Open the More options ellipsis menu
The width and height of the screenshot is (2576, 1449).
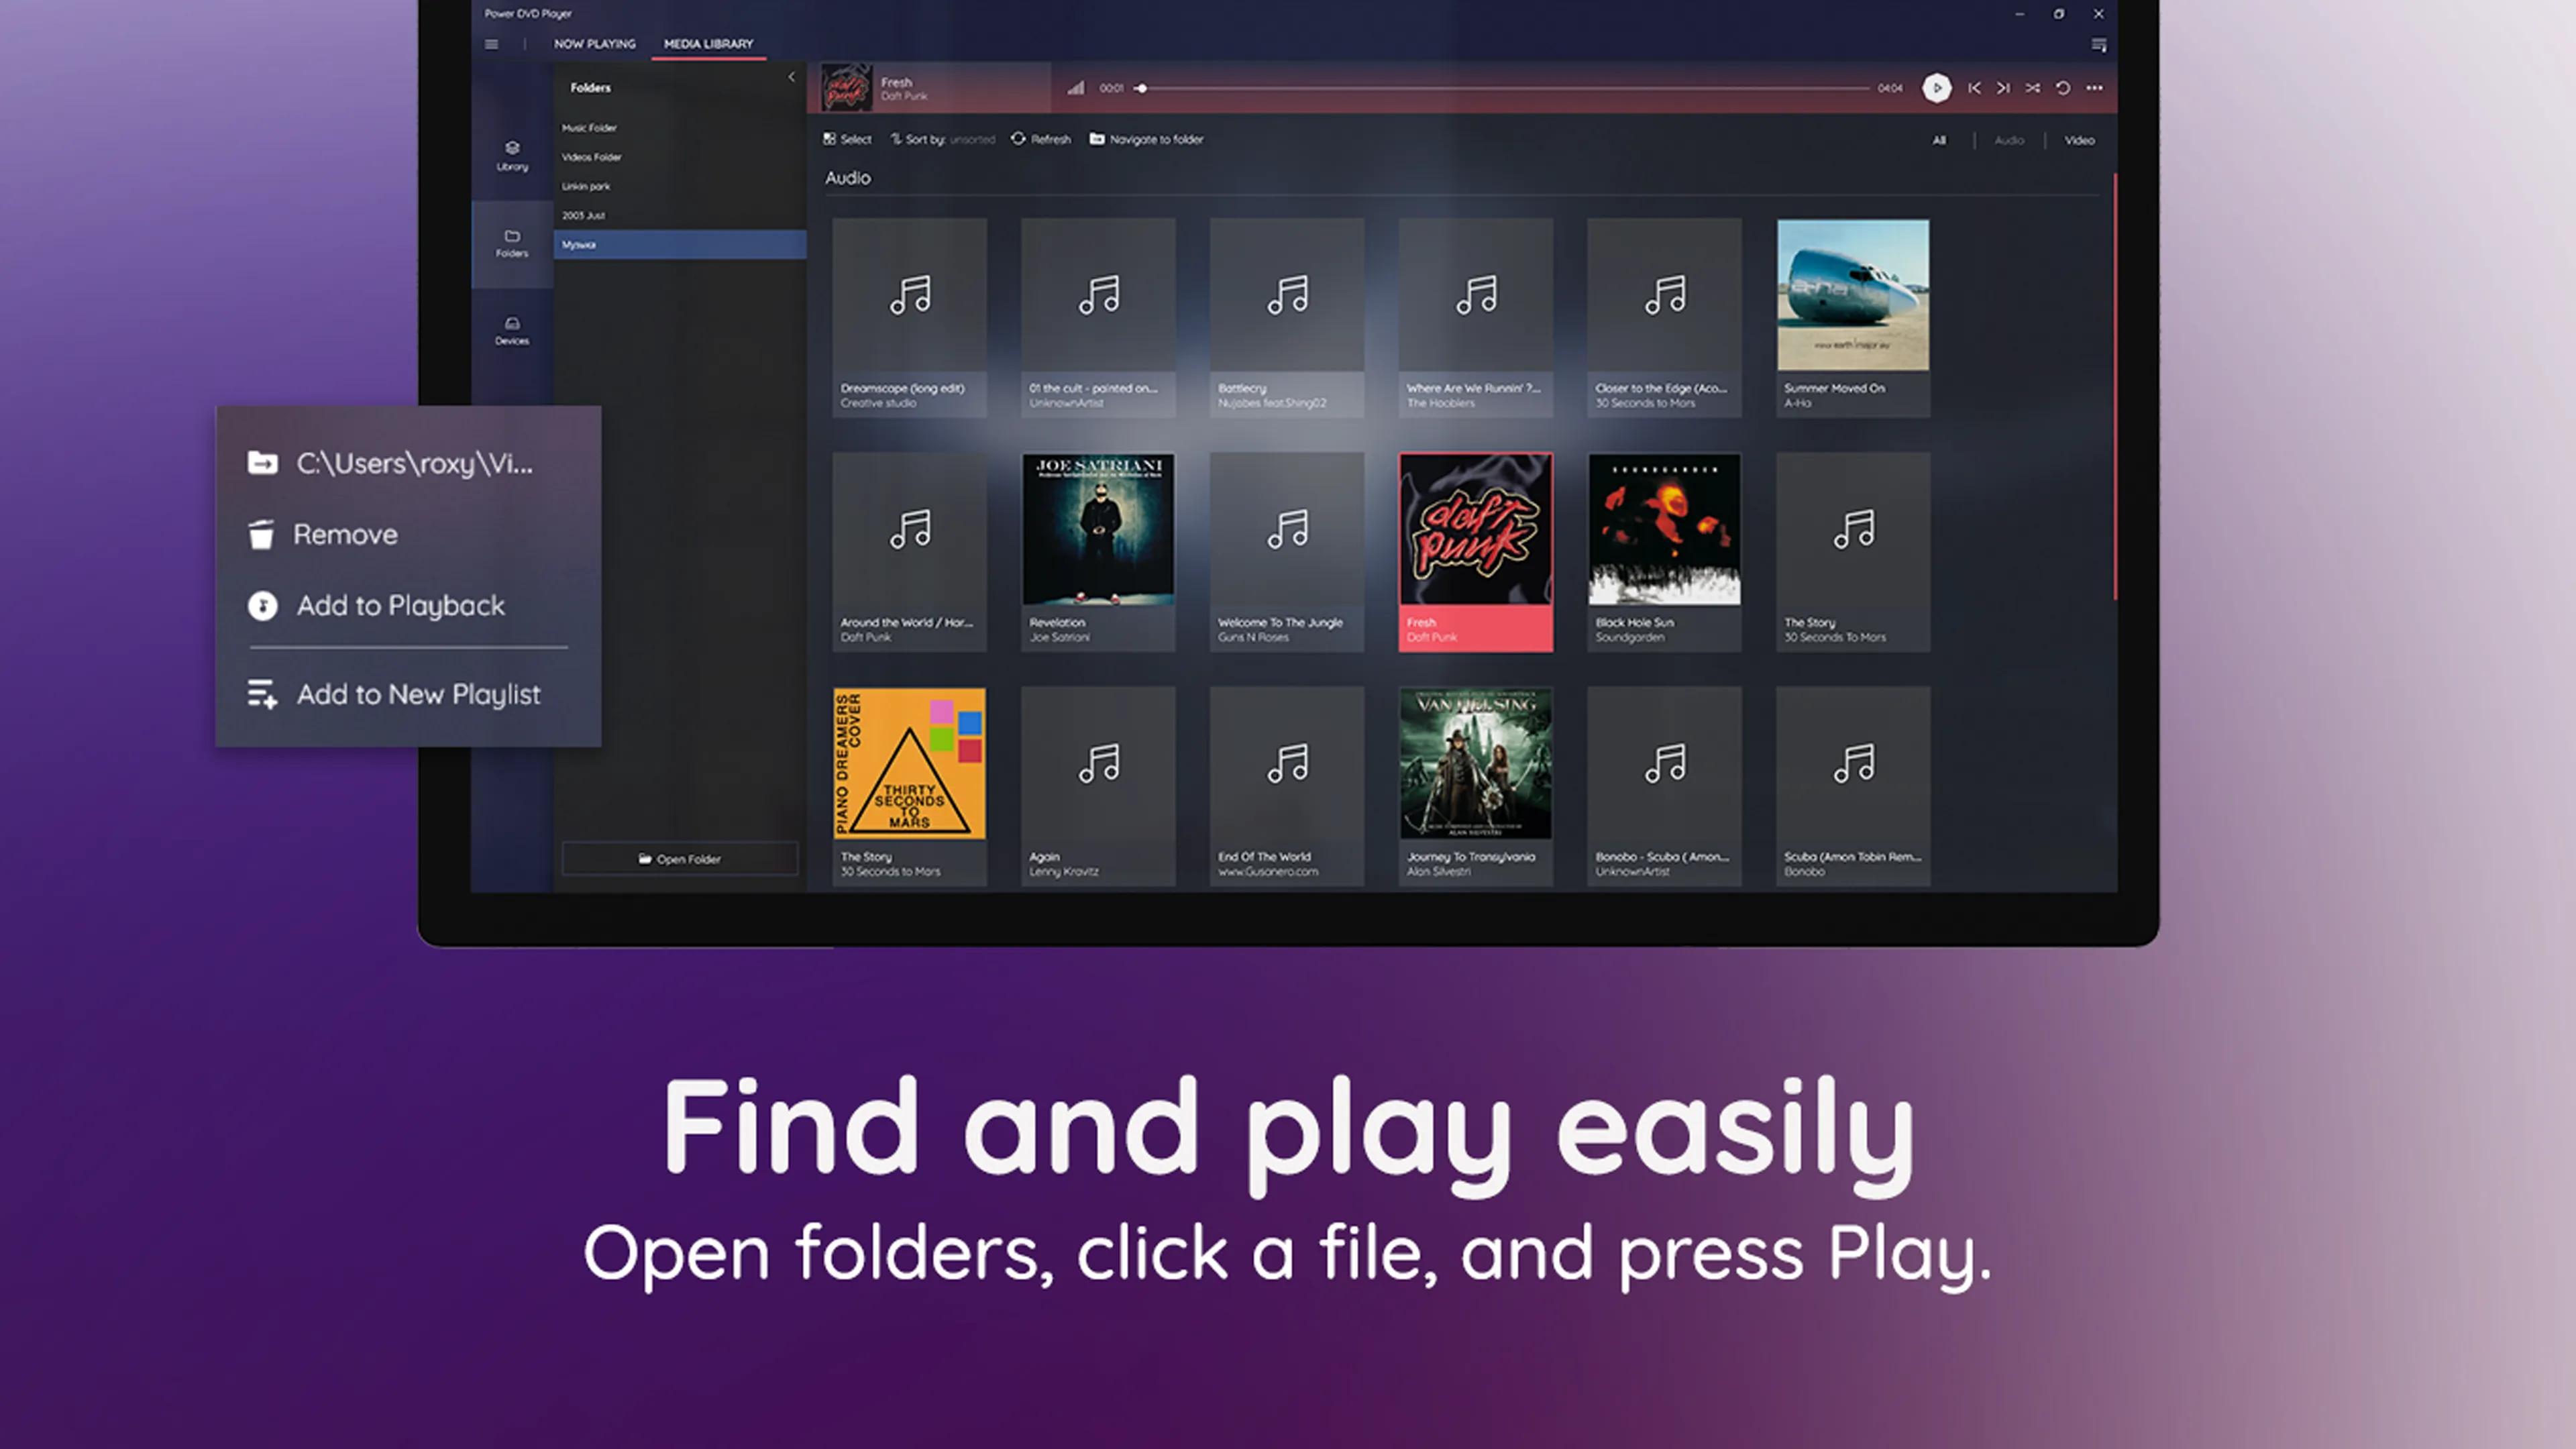pos(2094,88)
